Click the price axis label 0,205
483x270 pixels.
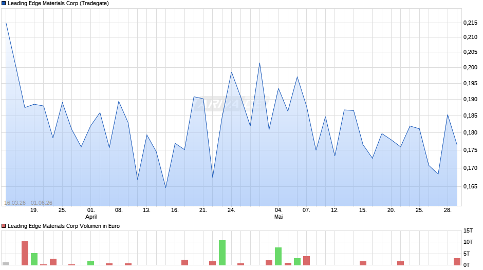click(470, 52)
